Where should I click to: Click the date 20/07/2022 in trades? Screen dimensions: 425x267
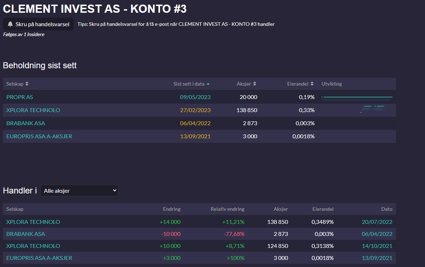377,222
